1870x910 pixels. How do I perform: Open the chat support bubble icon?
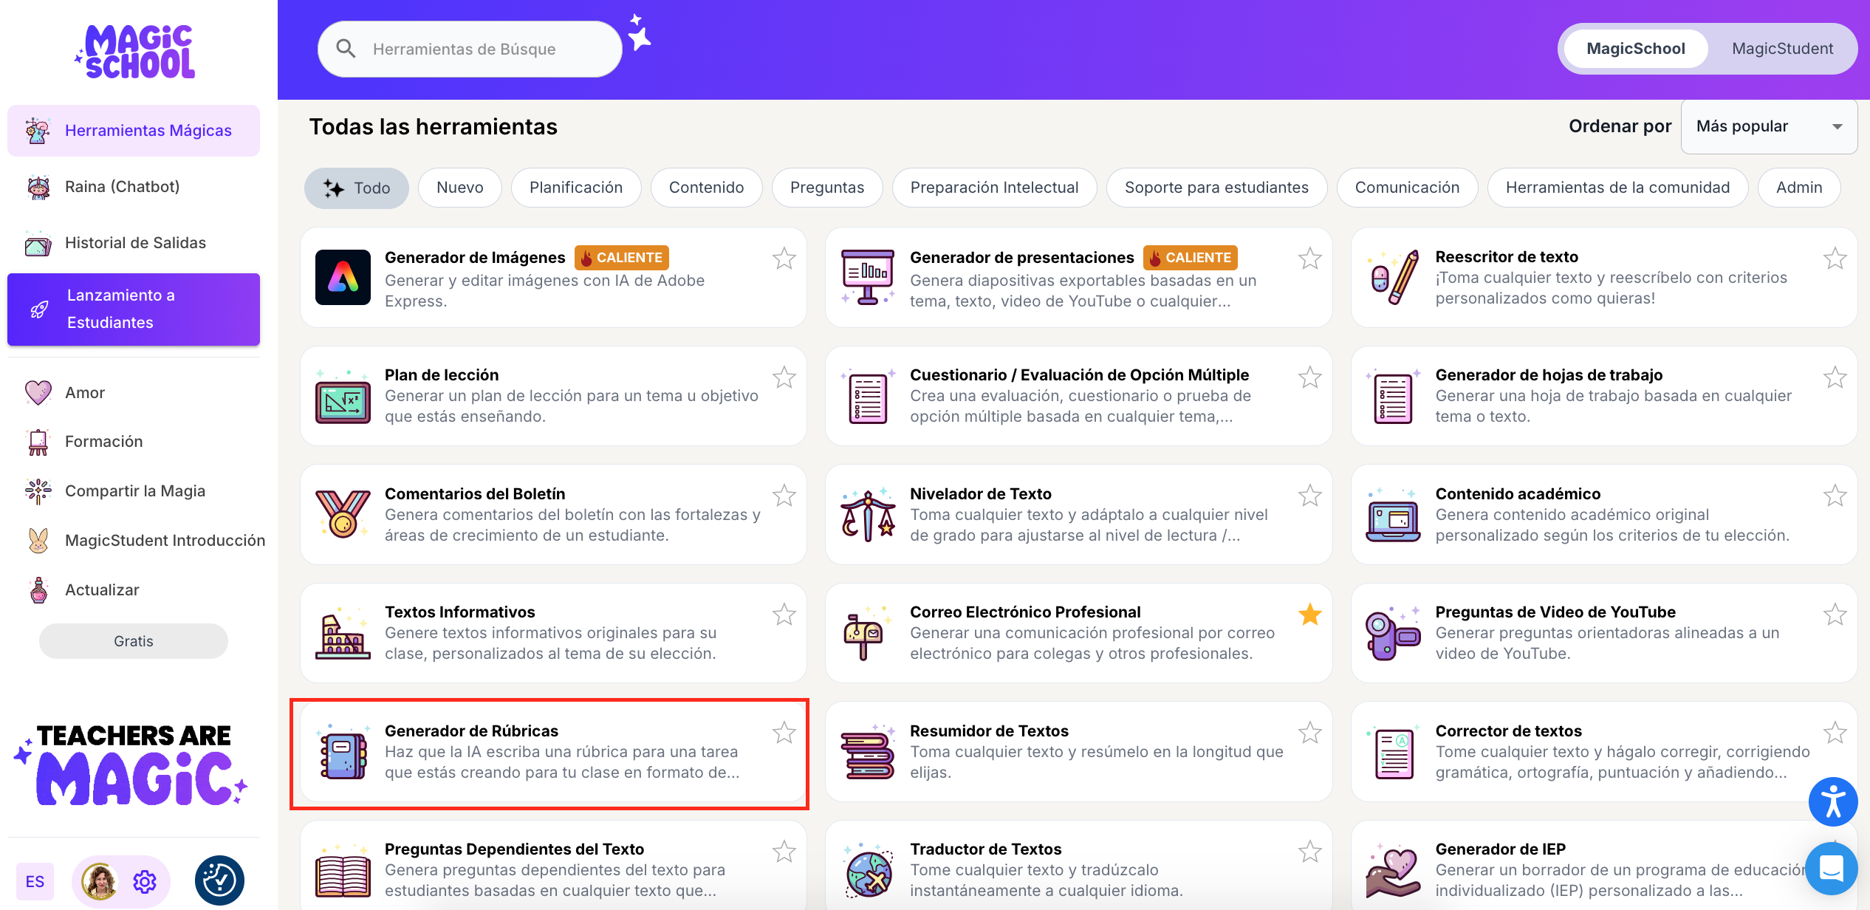tap(1831, 867)
